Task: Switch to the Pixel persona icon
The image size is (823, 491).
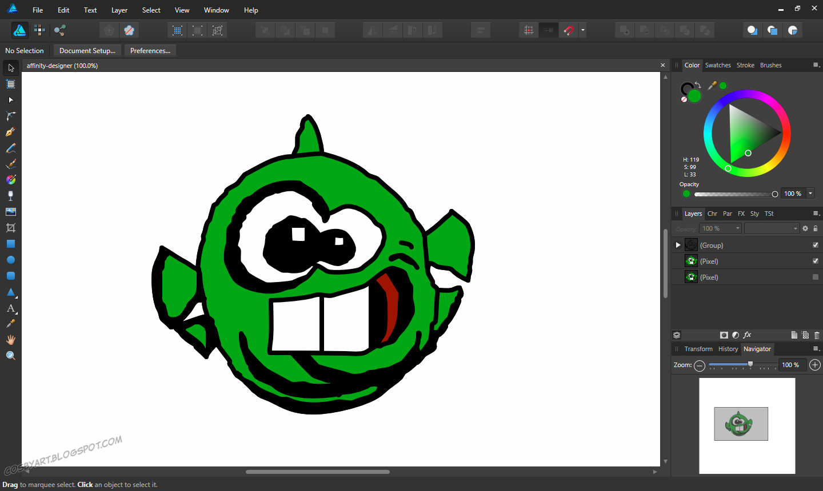Action: click(39, 30)
